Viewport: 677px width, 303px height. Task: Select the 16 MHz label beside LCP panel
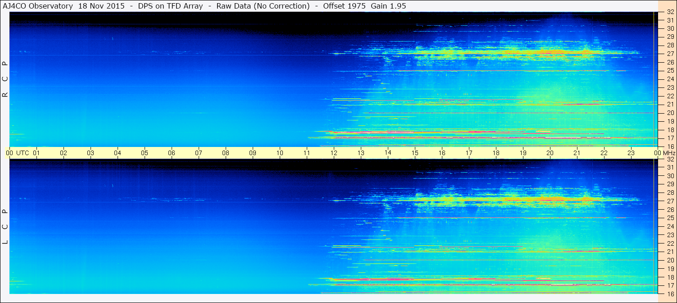[670, 294]
